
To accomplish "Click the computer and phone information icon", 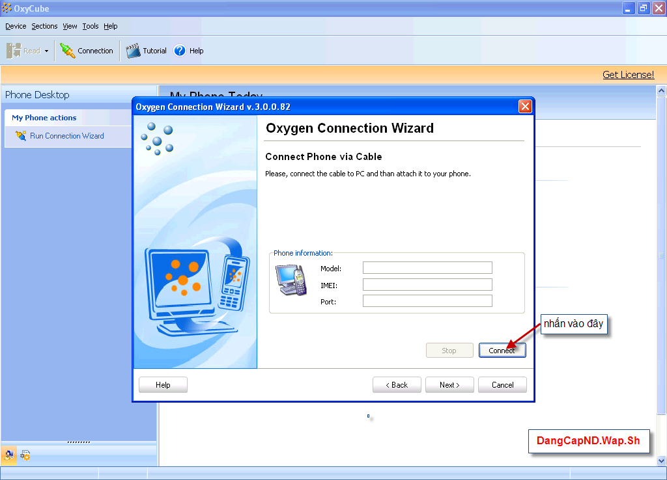I will click(x=291, y=280).
